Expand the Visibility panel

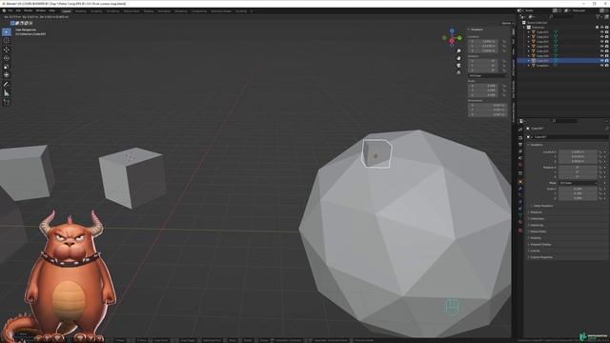point(536,238)
